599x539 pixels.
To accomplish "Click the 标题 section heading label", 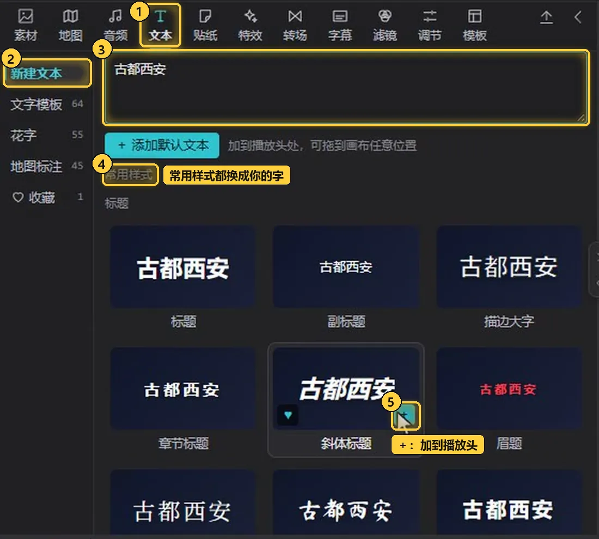I will click(117, 203).
